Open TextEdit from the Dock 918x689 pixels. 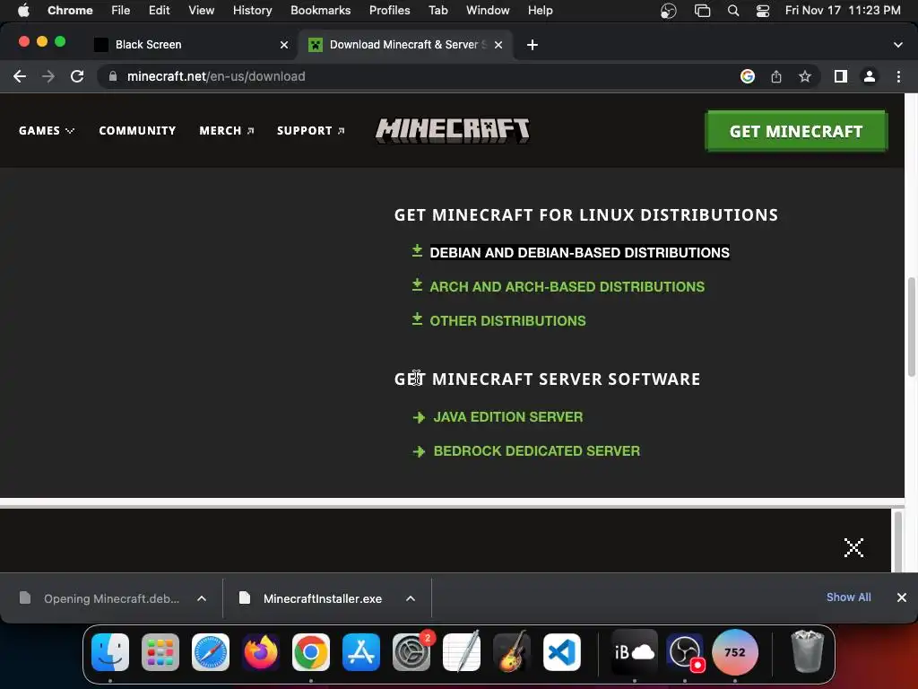462,652
